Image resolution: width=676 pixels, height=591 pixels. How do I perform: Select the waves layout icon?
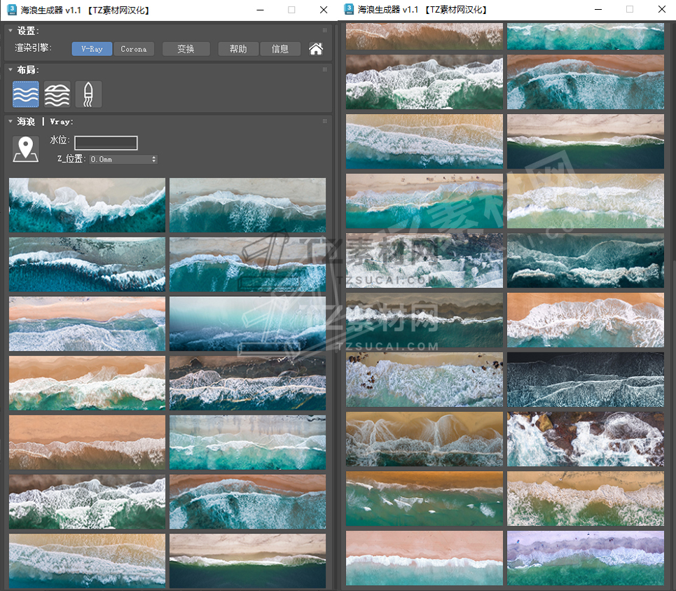coord(26,95)
